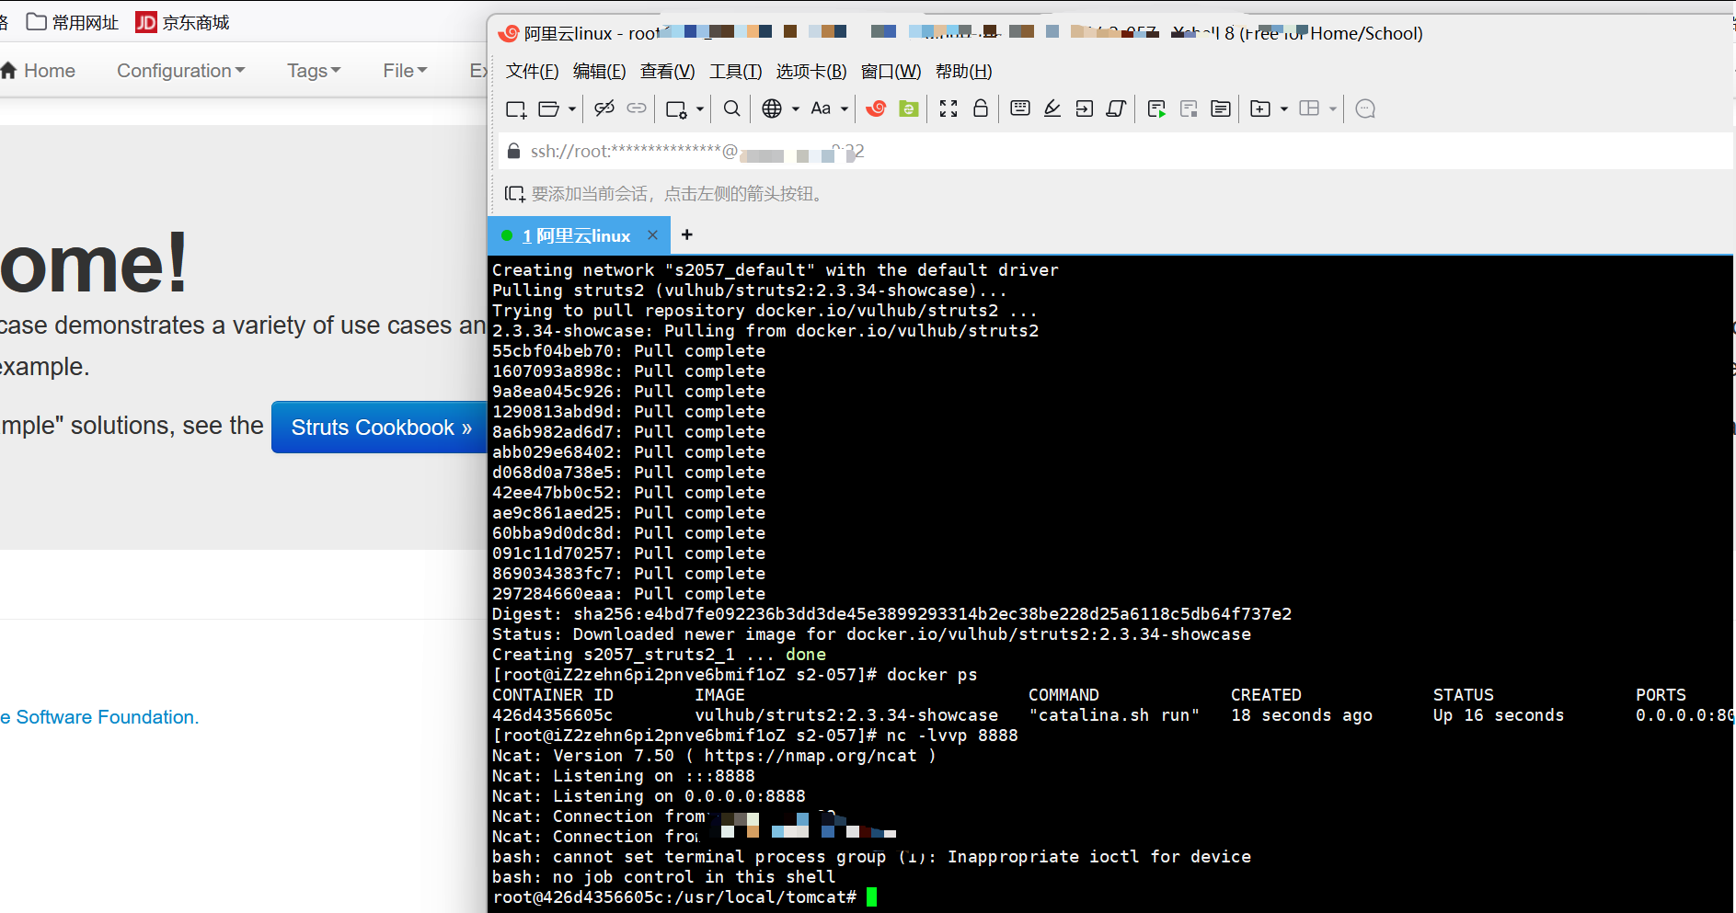The width and height of the screenshot is (1736, 913).
Task: Click the Aa Font icon
Action: point(821,108)
